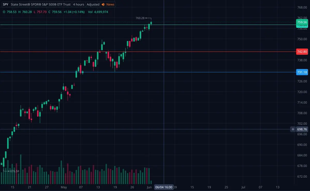Viewport: 310px width, 191px height.
Task: Click the 750.00 price axis label
Action: tap(302, 39)
